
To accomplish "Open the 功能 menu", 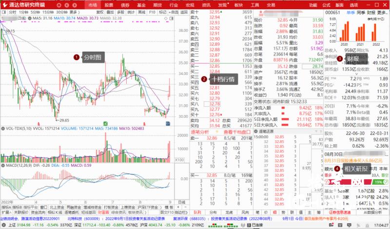I will coord(312,5).
